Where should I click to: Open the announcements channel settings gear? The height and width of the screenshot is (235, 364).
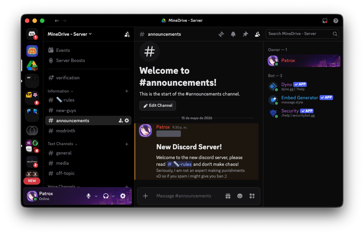tap(127, 121)
